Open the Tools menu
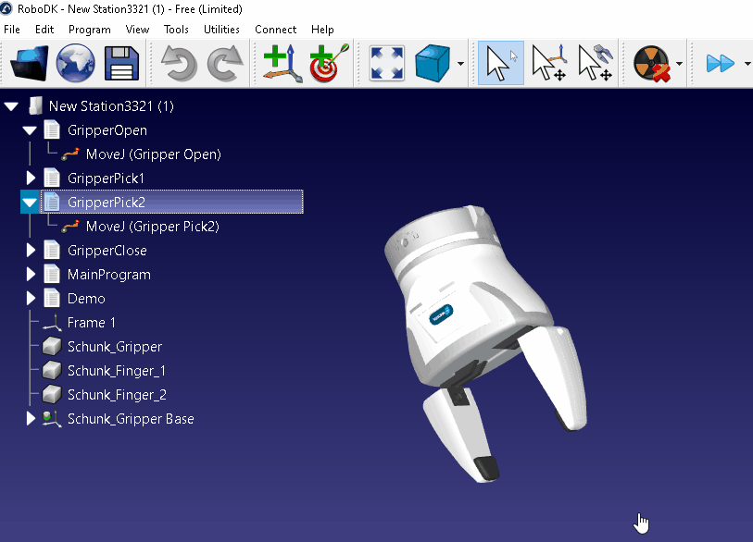753x542 pixels. (x=176, y=30)
